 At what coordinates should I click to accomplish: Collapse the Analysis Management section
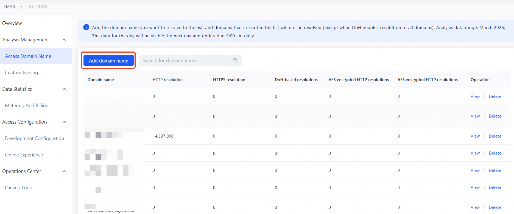(64, 40)
